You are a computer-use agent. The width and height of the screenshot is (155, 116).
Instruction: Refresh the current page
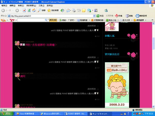[x=29, y=10]
